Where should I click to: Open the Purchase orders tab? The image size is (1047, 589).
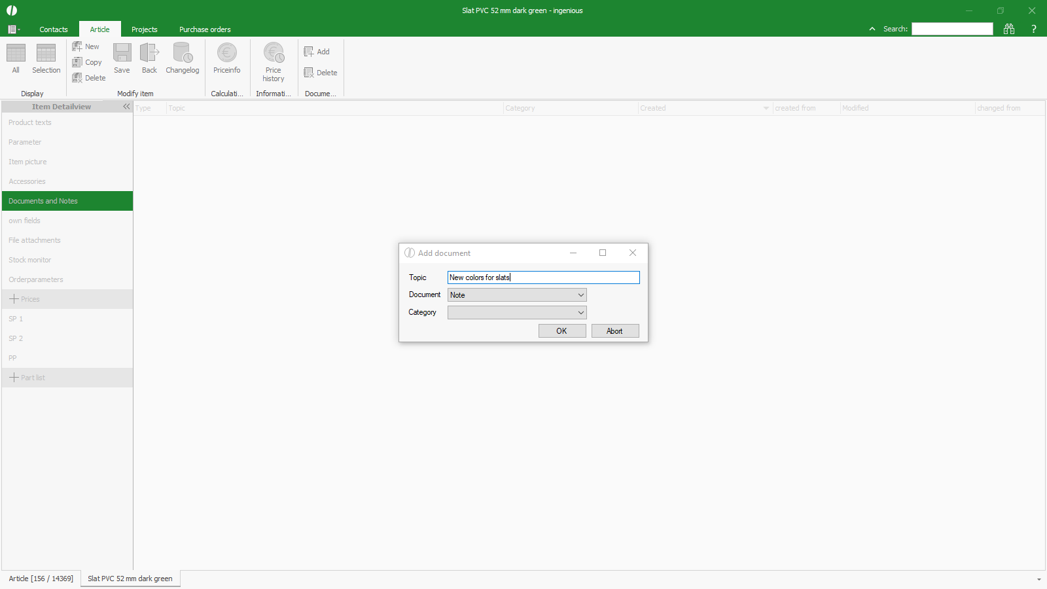tap(205, 29)
